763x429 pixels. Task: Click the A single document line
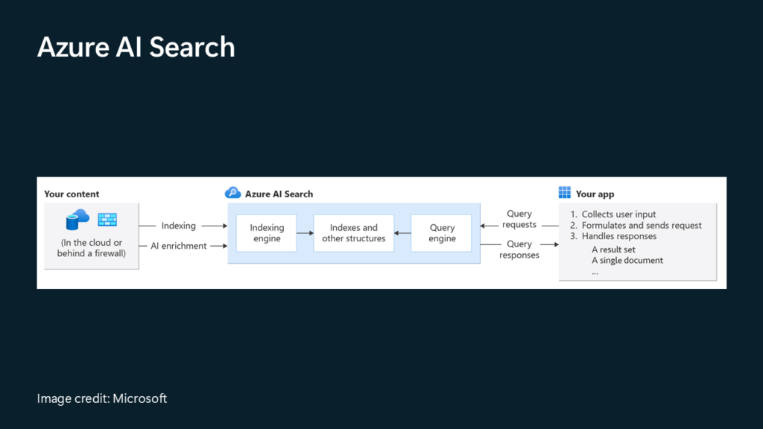pyautogui.click(x=627, y=261)
